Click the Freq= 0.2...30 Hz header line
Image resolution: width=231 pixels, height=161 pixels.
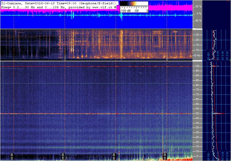click(59, 7)
